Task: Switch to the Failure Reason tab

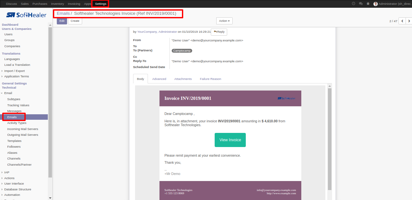Action: tap(210, 79)
